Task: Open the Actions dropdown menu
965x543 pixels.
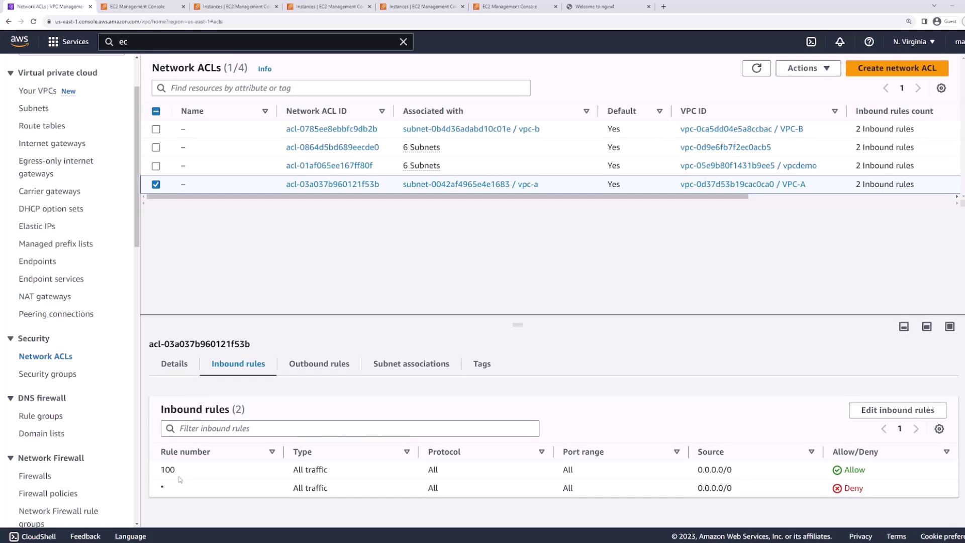Action: click(x=808, y=68)
